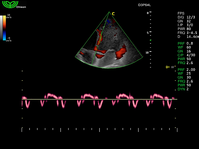Click the green focus position triangle

pyautogui.click(x=151, y=41)
